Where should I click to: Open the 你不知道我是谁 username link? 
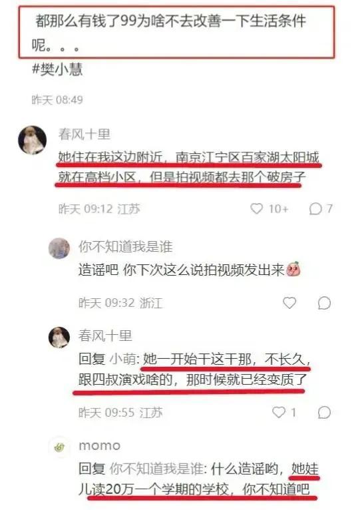tap(125, 246)
